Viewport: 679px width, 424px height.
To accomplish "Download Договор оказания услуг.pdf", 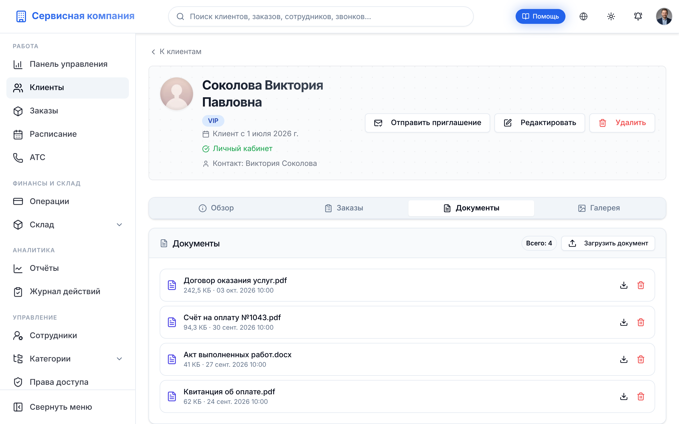I will pyautogui.click(x=624, y=285).
